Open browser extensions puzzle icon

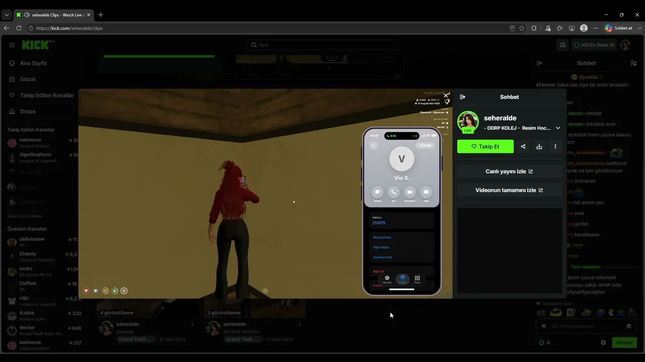click(534, 28)
